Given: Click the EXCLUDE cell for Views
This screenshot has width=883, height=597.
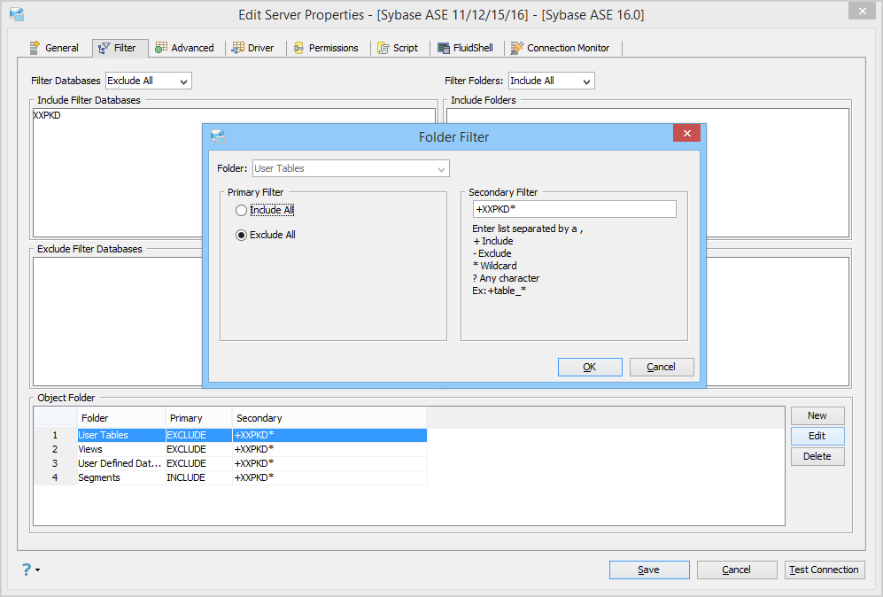Looking at the screenshot, I should pyautogui.click(x=198, y=449).
